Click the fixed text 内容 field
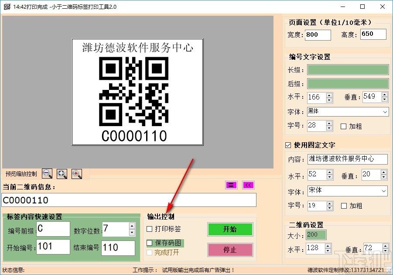Screen dimensions: 393x275 coord(347,159)
